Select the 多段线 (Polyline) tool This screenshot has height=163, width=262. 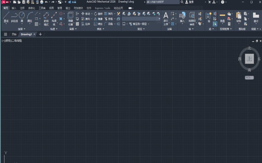tap(14, 17)
